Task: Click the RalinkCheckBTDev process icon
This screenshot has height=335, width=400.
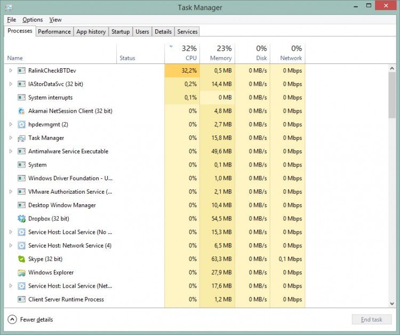Action: pos(21,70)
